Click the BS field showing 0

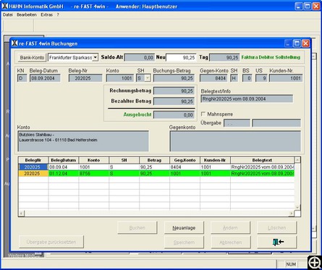tap(247, 78)
